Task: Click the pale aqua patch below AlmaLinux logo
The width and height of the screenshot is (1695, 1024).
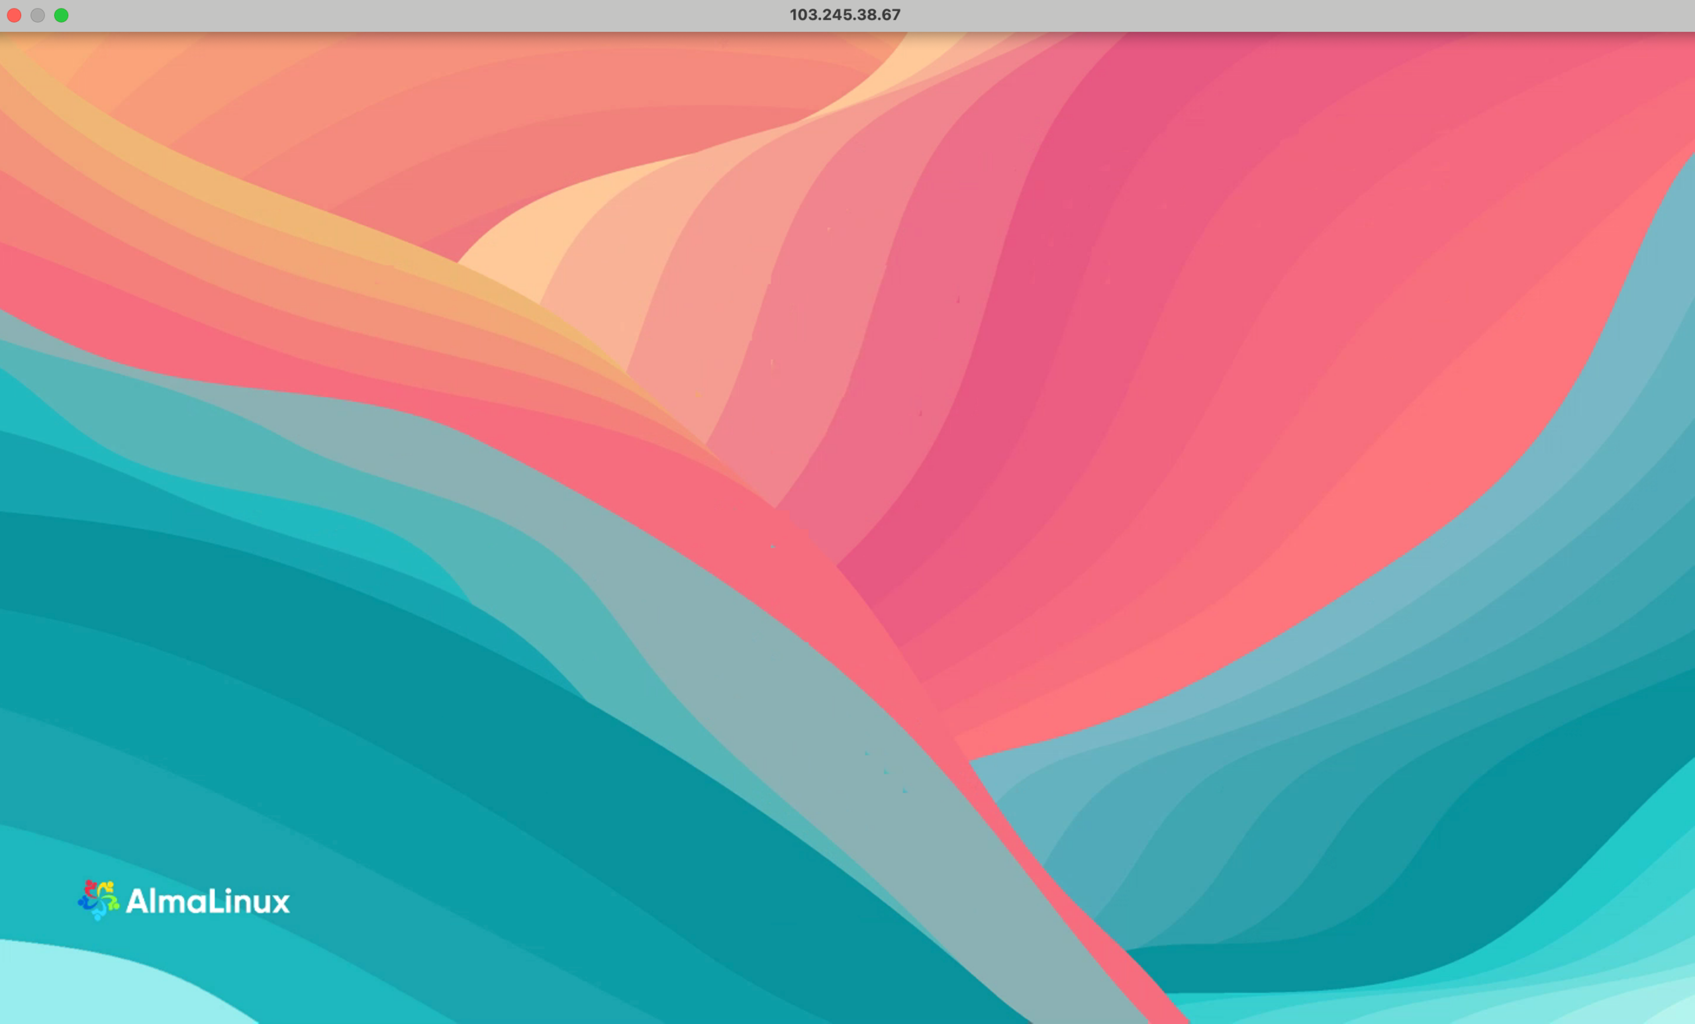Action: click(89, 984)
